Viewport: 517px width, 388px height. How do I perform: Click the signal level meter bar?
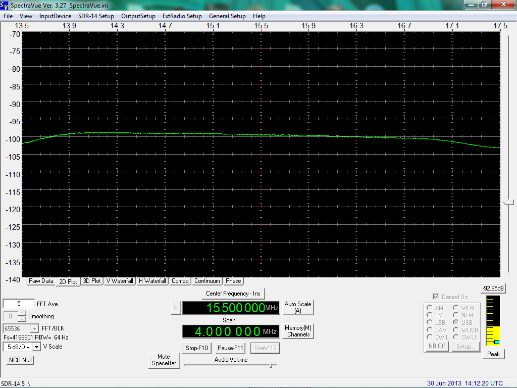coord(492,321)
